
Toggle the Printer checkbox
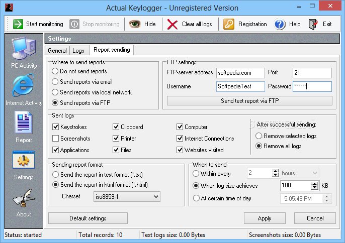(x=116, y=139)
